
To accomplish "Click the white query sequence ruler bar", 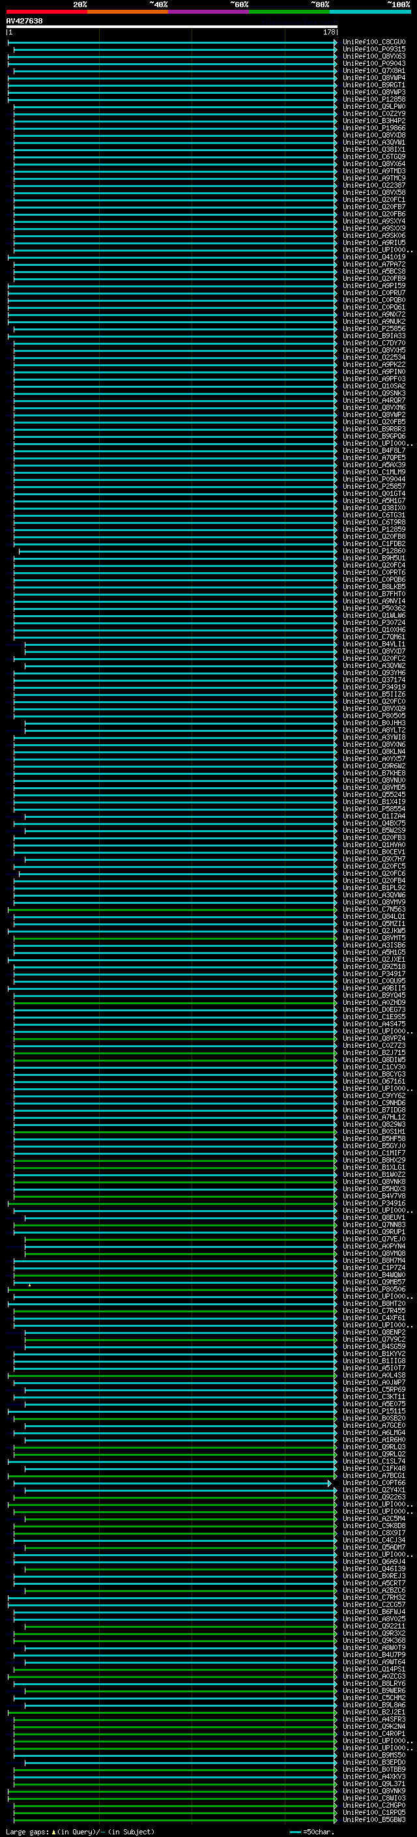I will point(172,27).
